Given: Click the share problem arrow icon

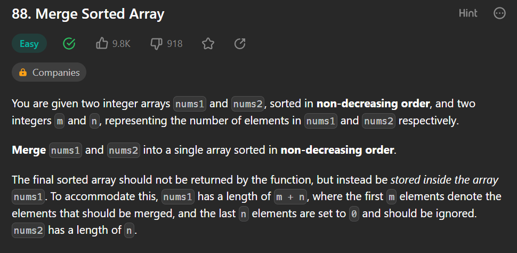Looking at the screenshot, I should click(240, 44).
